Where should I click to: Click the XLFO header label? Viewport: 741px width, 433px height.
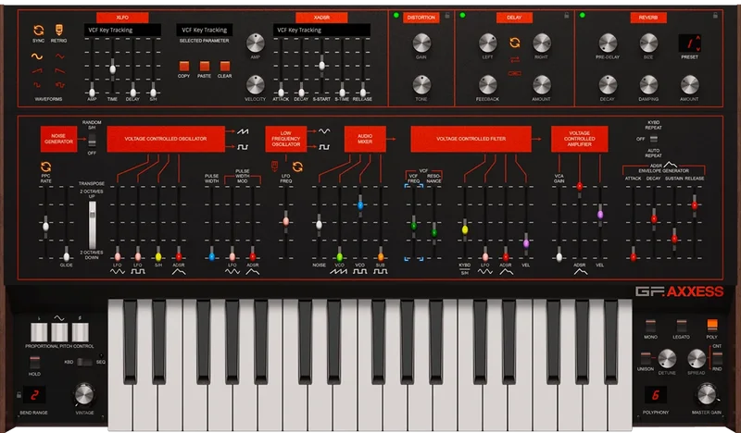(x=122, y=18)
